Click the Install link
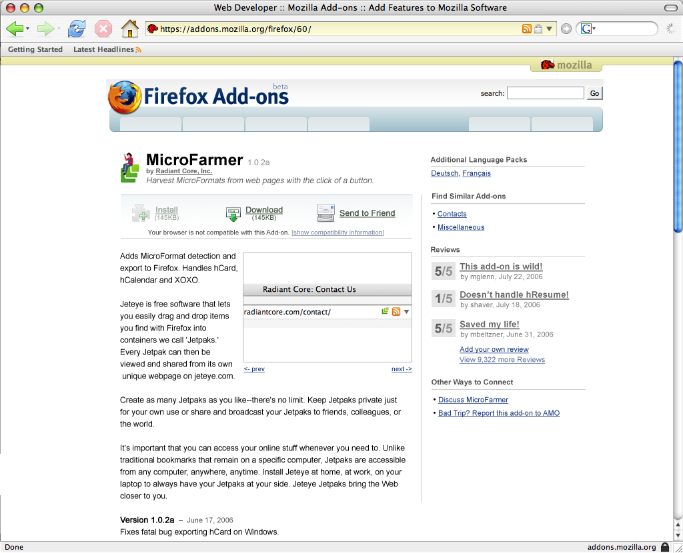Image resolution: width=683 pixels, height=553 pixels. click(166, 210)
